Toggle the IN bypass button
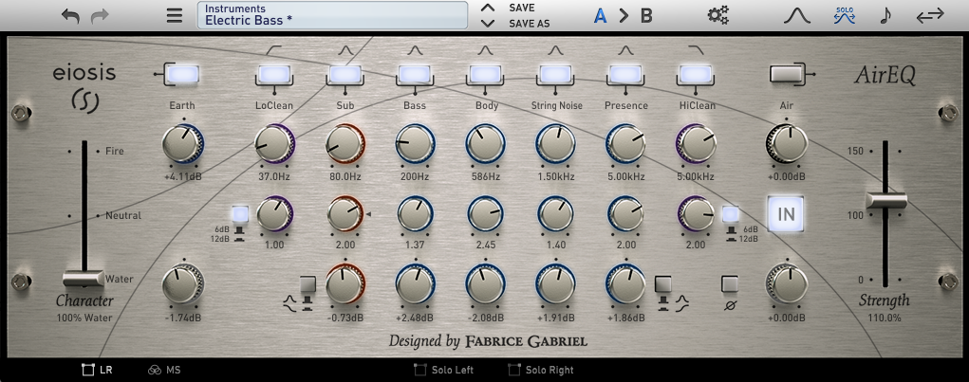This screenshot has width=969, height=382. point(786,213)
